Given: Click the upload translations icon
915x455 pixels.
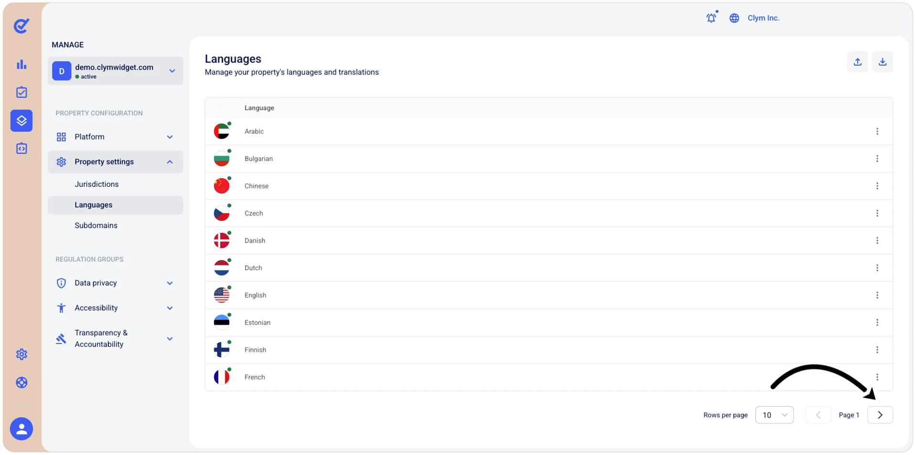Looking at the screenshot, I should (858, 62).
